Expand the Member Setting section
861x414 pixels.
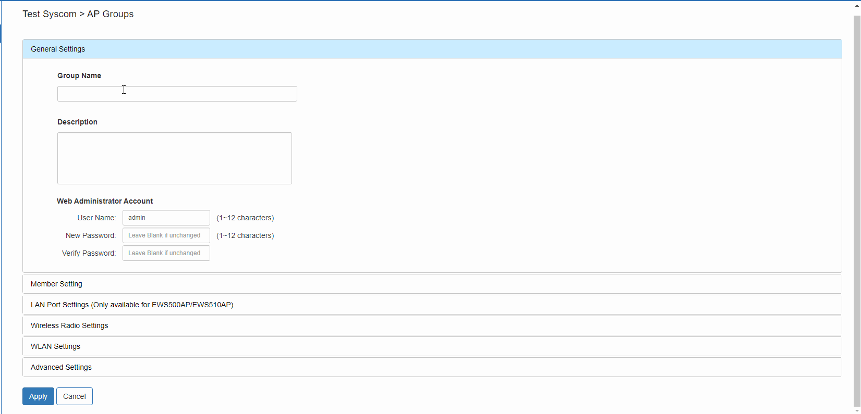[432, 284]
